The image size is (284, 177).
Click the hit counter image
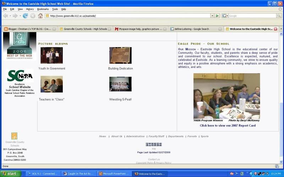(154, 144)
